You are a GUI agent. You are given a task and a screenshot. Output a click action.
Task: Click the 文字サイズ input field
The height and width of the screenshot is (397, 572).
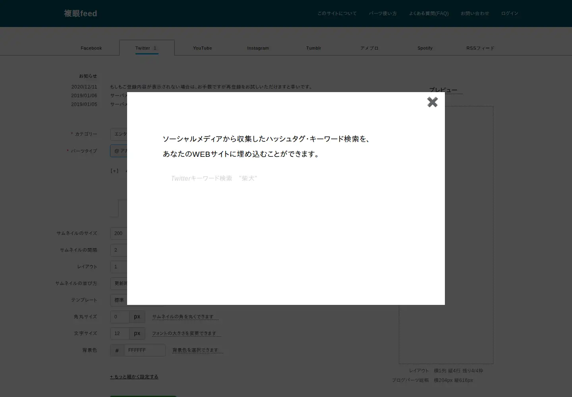120,333
